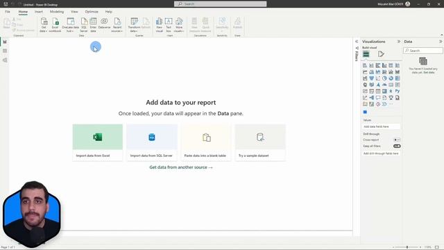
Task: Select Pie chart visual
Action: [384, 78]
